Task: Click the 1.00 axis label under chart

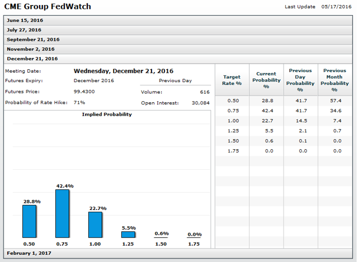Action: point(95,244)
